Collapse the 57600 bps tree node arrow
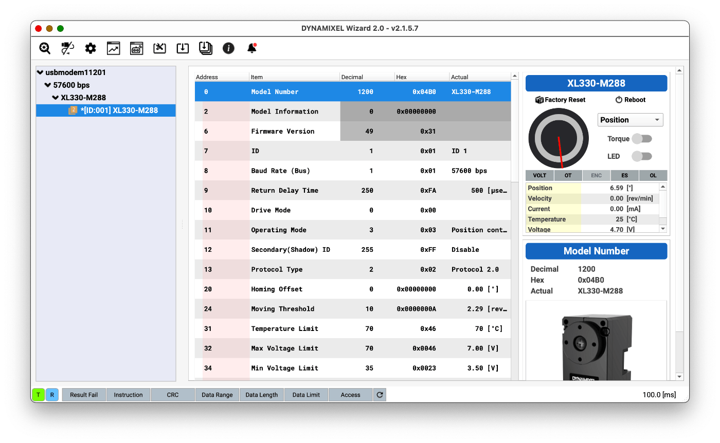Viewport: 720px width, 443px height. [48, 85]
